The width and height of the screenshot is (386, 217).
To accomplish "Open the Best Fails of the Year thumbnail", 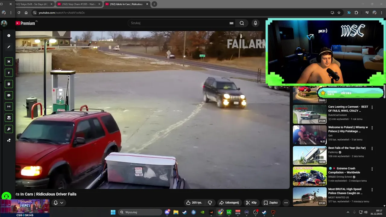I will [x=310, y=156].
